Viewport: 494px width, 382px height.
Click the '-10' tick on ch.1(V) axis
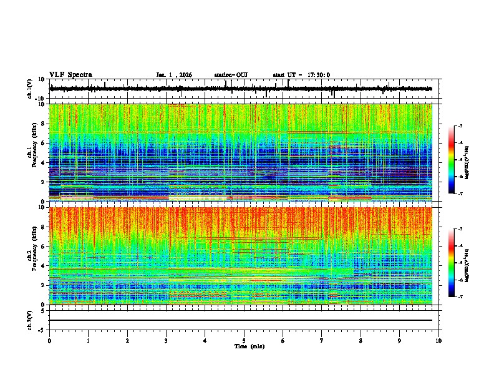(41, 99)
